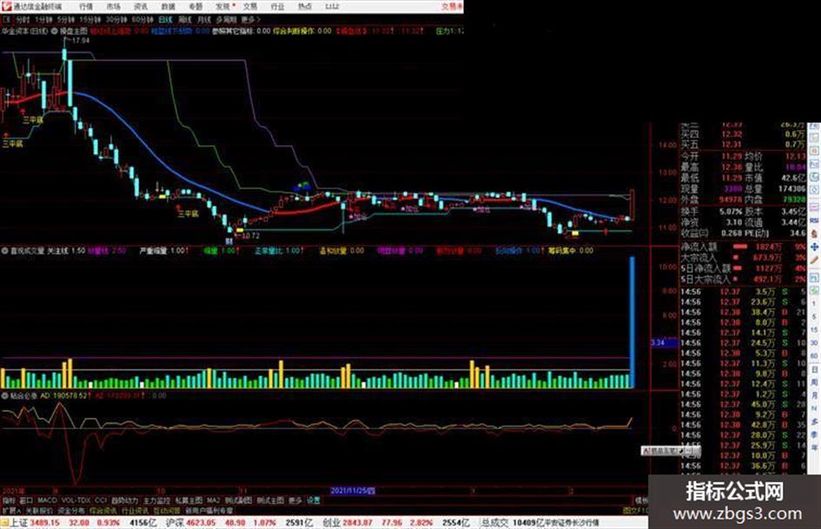The height and width of the screenshot is (529, 821).
Task: Click the 窗口 tab at the bottom
Action: 26,500
